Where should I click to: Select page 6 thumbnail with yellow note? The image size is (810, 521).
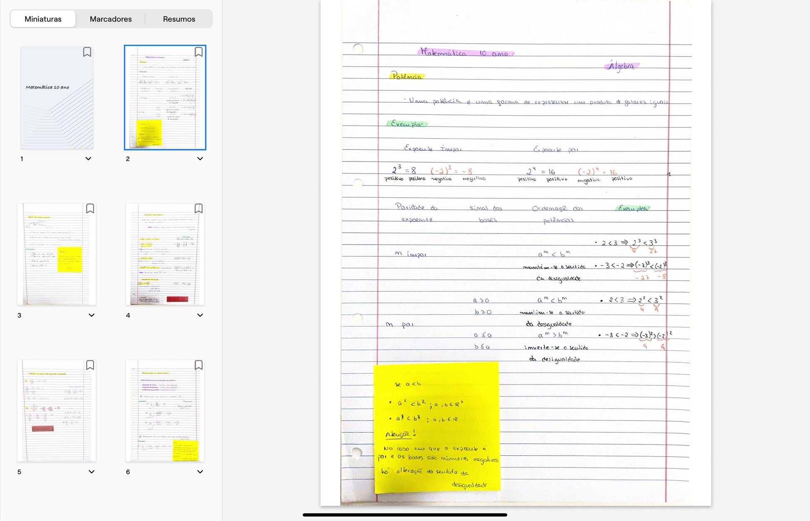coord(165,410)
